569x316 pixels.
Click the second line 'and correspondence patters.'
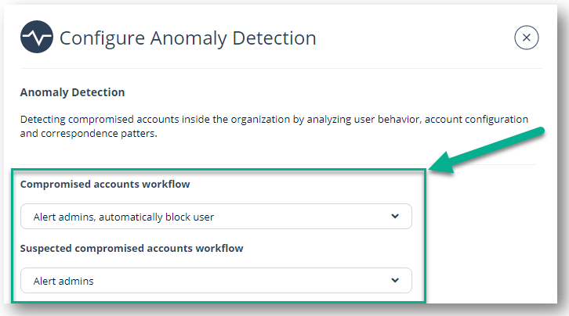(89, 134)
